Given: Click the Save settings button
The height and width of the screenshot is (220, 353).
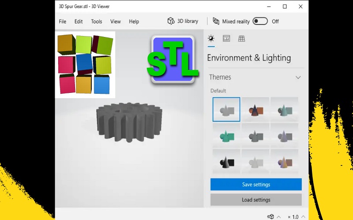Looking at the screenshot, I should (256, 184).
